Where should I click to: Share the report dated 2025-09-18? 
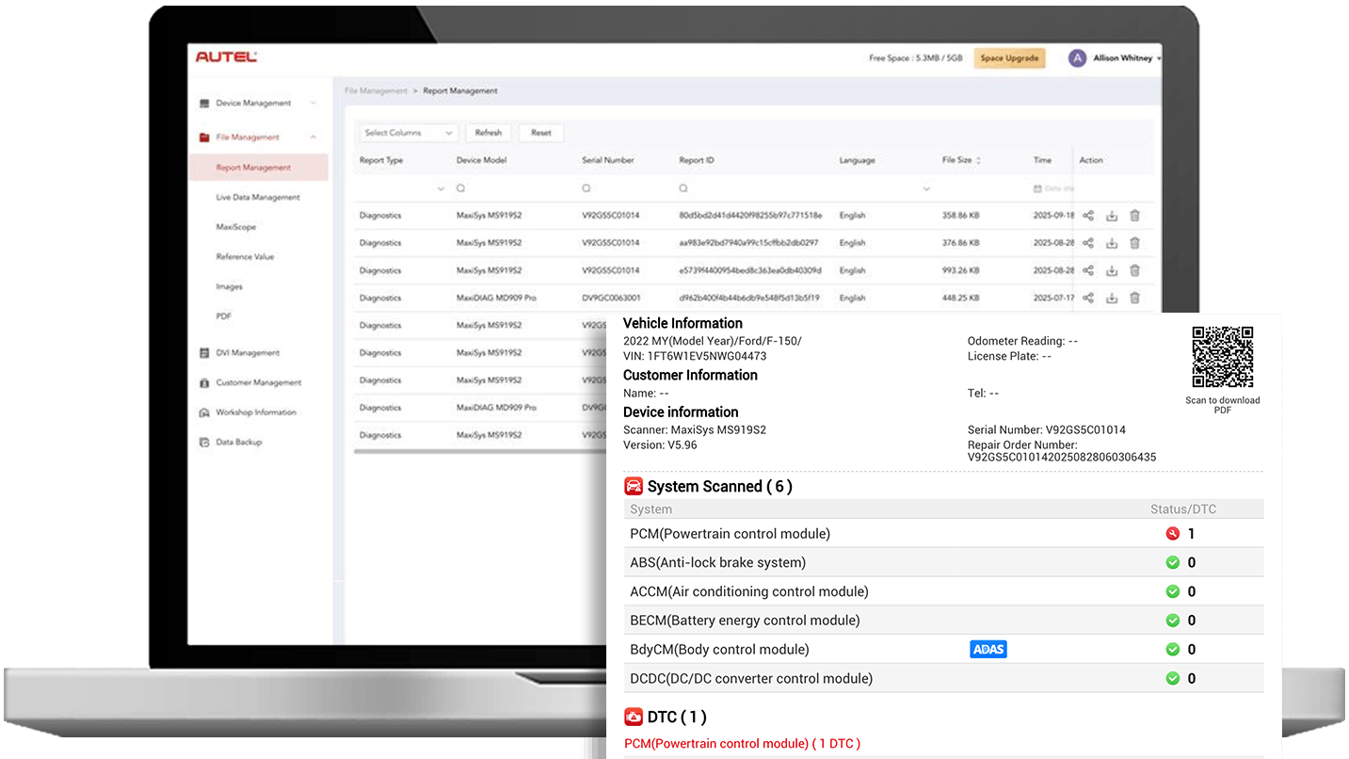pos(1088,216)
